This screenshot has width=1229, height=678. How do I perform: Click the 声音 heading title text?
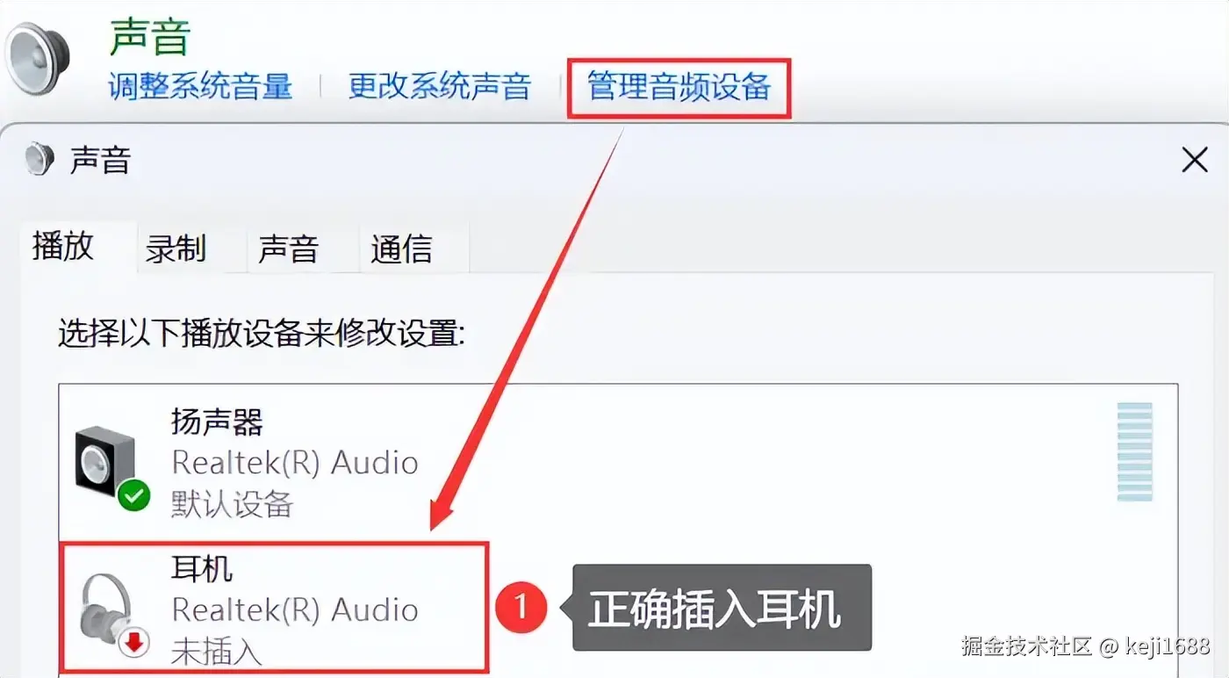click(150, 38)
